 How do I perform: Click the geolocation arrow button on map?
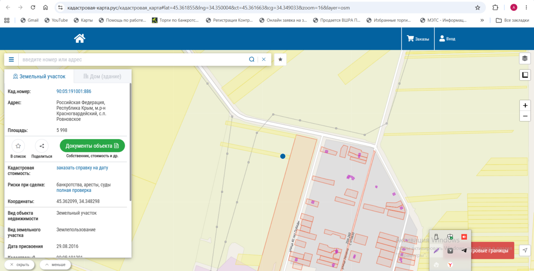click(525, 250)
